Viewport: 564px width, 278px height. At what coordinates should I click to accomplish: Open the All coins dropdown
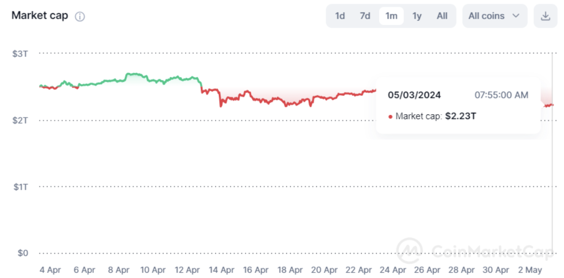494,16
